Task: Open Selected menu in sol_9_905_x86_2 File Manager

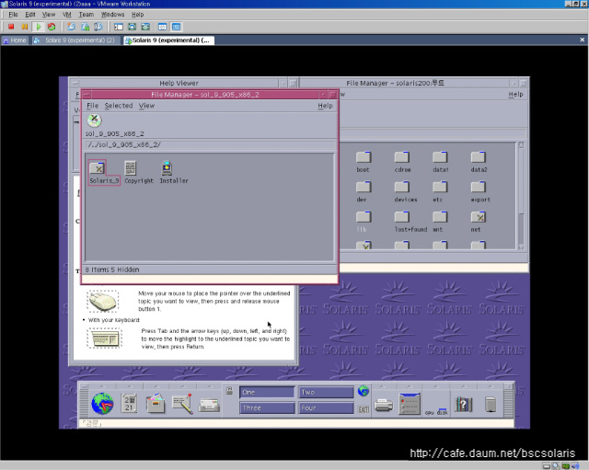Action: click(119, 106)
